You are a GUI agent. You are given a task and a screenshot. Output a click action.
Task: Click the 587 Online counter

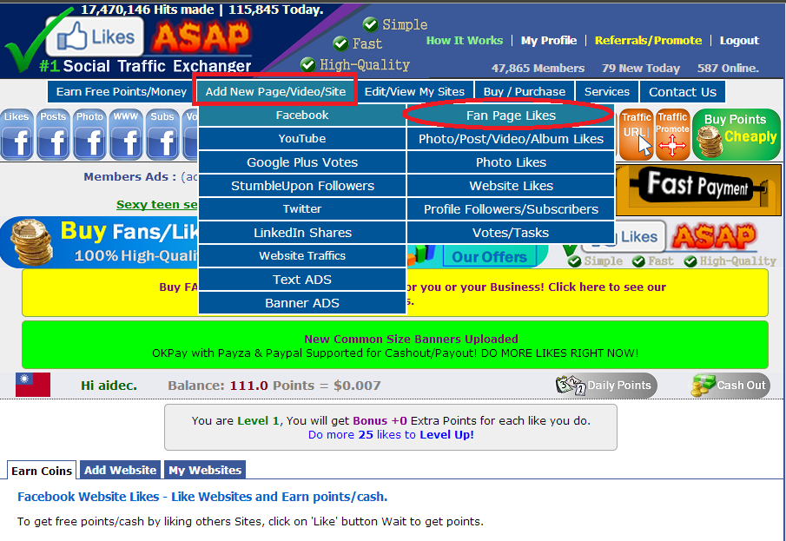coord(728,69)
